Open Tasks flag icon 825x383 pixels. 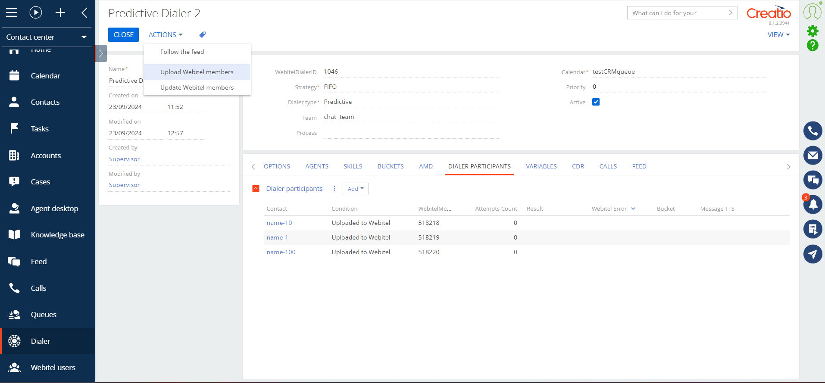pyautogui.click(x=14, y=128)
